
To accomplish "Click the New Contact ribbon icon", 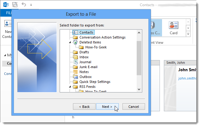I will tap(8, 23).
